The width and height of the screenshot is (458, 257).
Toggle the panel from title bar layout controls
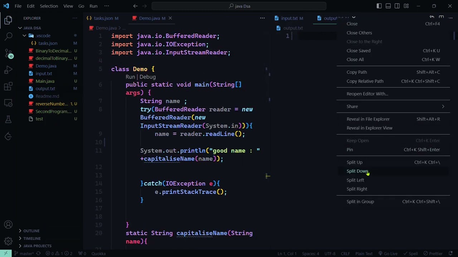click(388, 6)
